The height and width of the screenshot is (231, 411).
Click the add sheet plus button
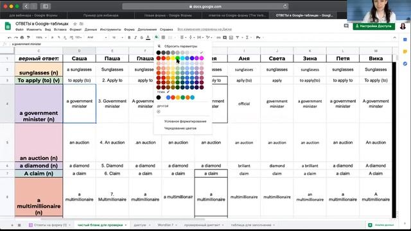[x=12, y=225]
